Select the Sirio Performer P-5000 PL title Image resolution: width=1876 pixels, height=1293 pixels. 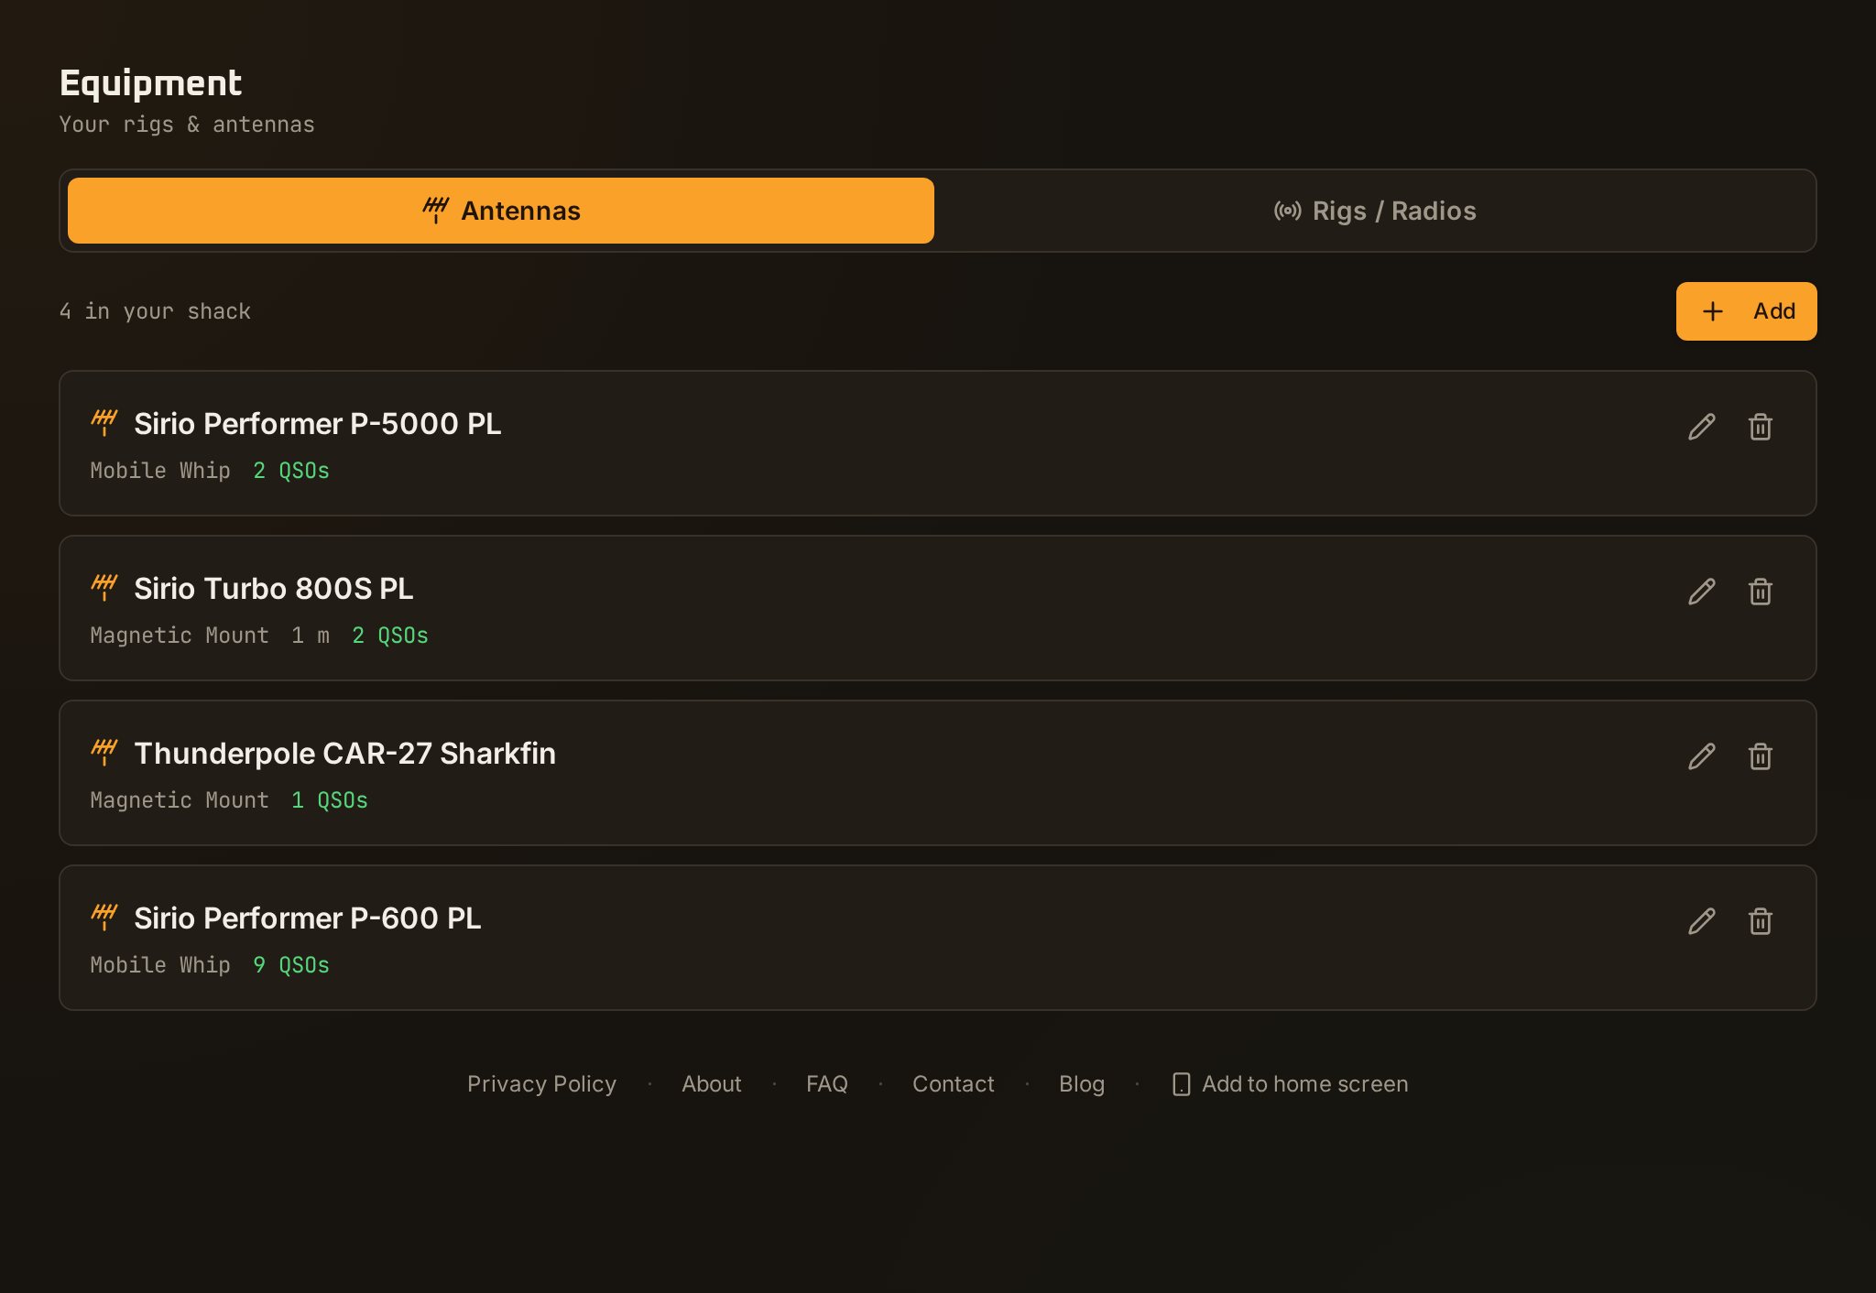[318, 424]
